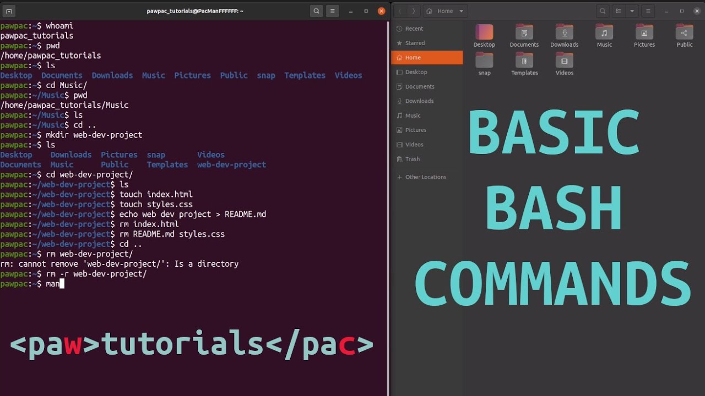705x396 pixels.
Task: Open Pictures entry in Files sidebar
Action: pos(427,130)
